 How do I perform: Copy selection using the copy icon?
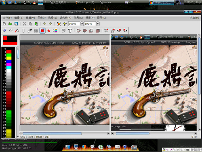(x=30, y=24)
